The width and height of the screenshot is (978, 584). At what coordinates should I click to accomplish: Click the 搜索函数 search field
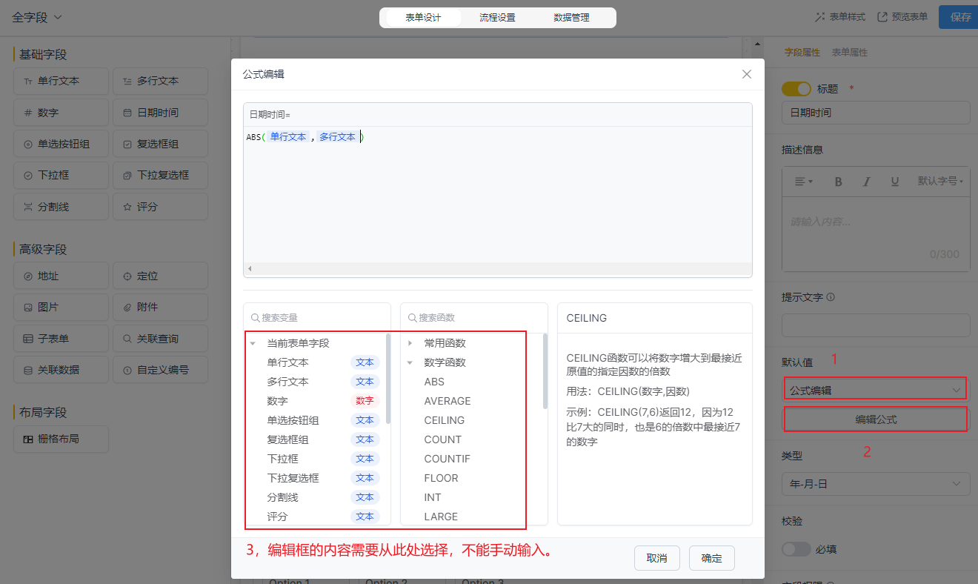[474, 317]
